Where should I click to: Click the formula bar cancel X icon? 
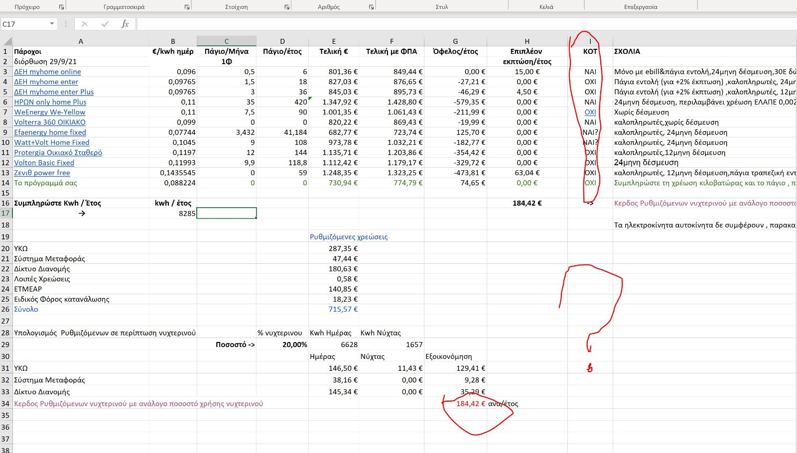85,24
